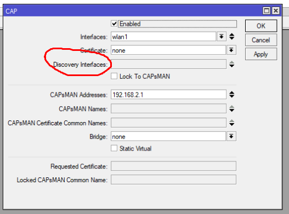Cancel the CAP dialog

[x=261, y=40]
